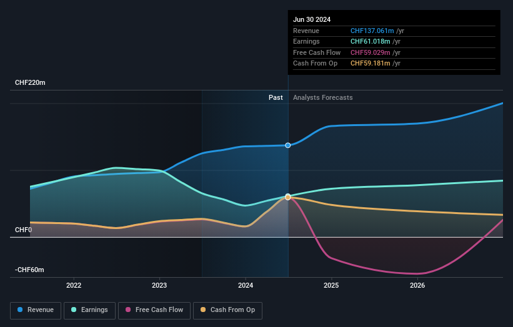The image size is (513, 327).
Task: Select the 2024 x-axis label
Action: pos(246,285)
